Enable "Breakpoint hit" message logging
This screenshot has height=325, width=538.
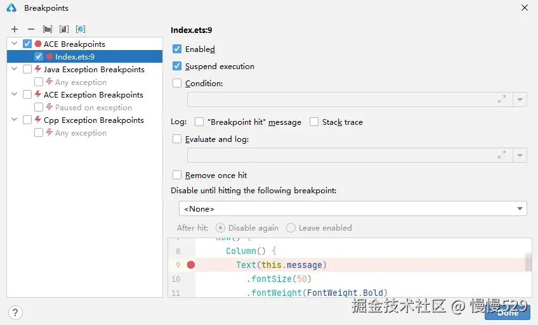pos(199,122)
